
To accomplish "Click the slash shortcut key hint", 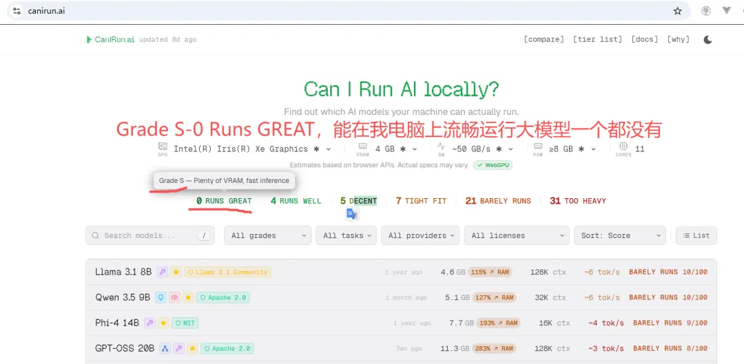I will (x=203, y=235).
